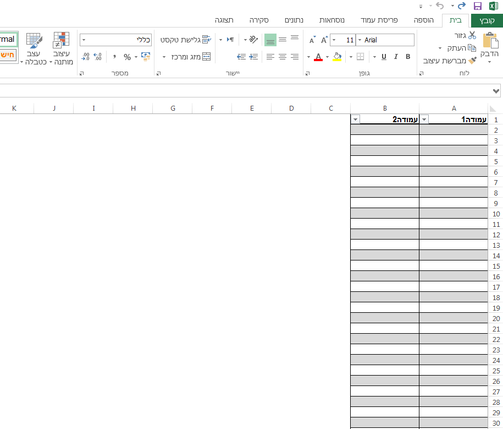Select all cells corner button

click(x=493, y=108)
